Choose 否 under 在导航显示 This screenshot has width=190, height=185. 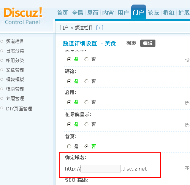86,124
